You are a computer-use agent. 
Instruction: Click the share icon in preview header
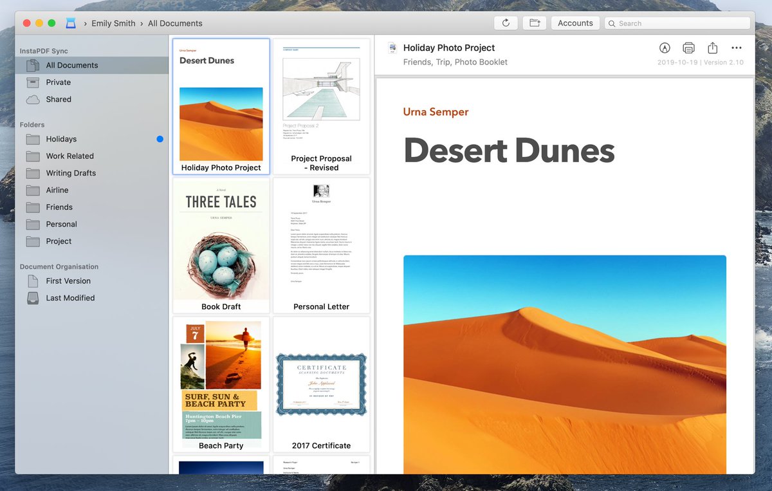coord(712,48)
